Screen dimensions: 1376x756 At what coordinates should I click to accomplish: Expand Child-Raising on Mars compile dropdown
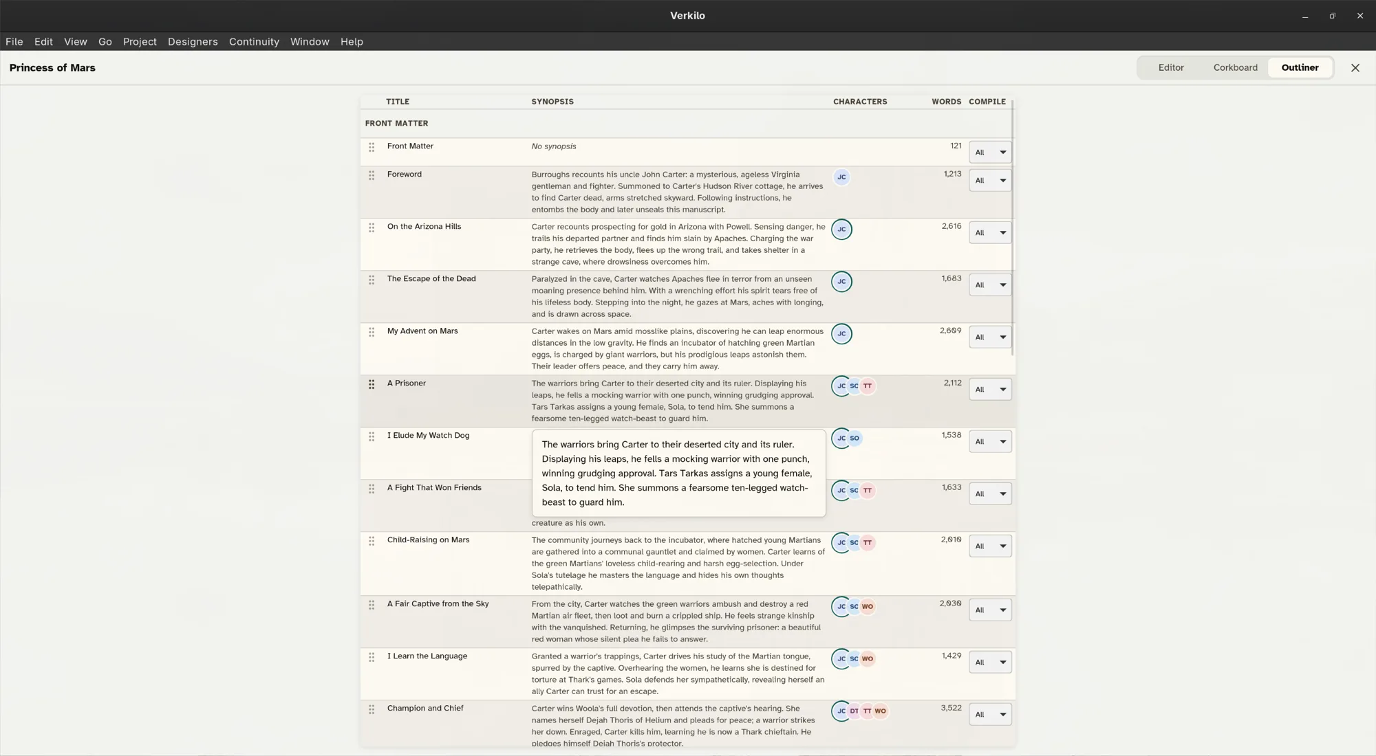point(990,546)
